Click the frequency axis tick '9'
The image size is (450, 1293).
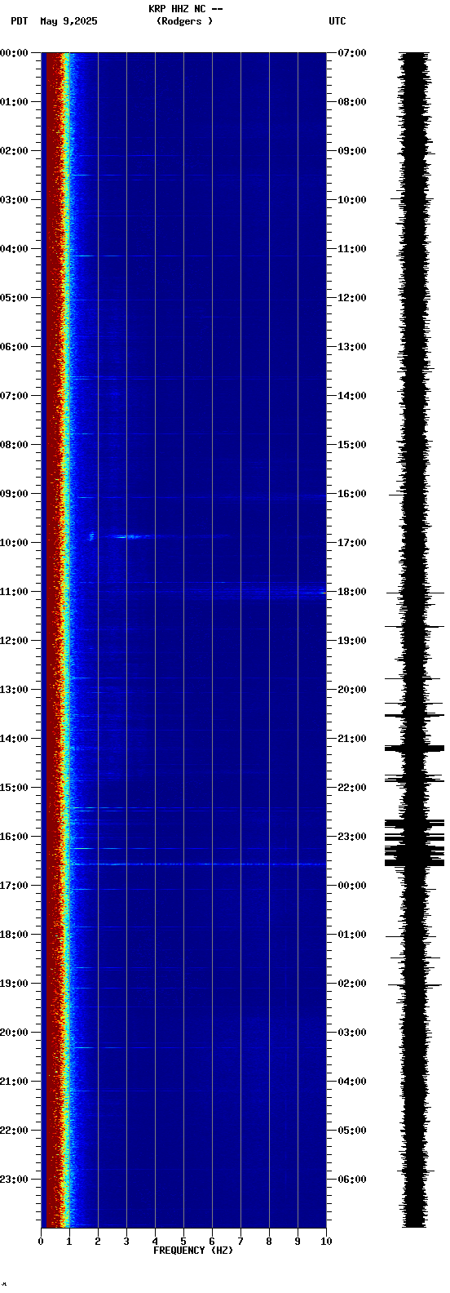[298, 1242]
